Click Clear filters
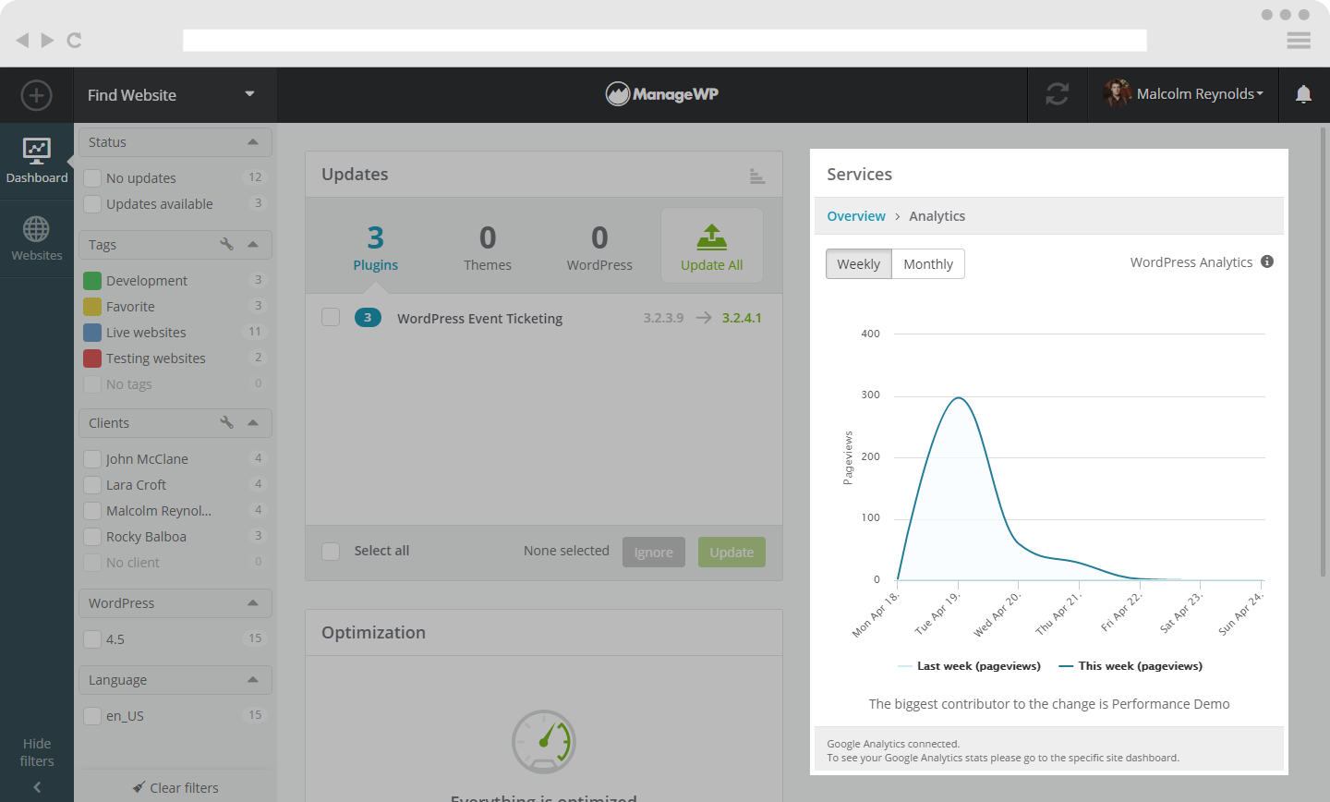 (x=175, y=788)
